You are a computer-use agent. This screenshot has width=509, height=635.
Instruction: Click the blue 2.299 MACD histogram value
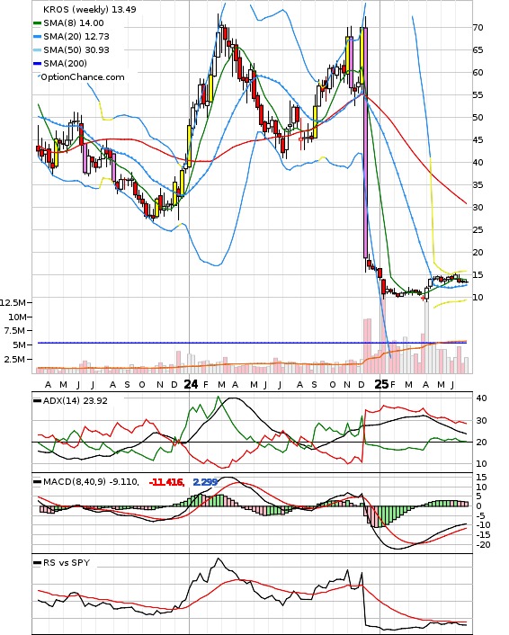[205, 482]
